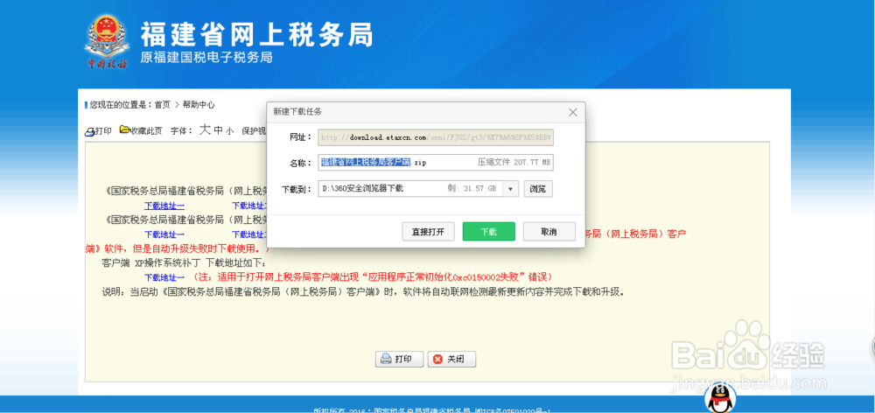Click the bottom 关闭 button
Image resolution: width=875 pixels, height=413 pixels.
tap(452, 360)
